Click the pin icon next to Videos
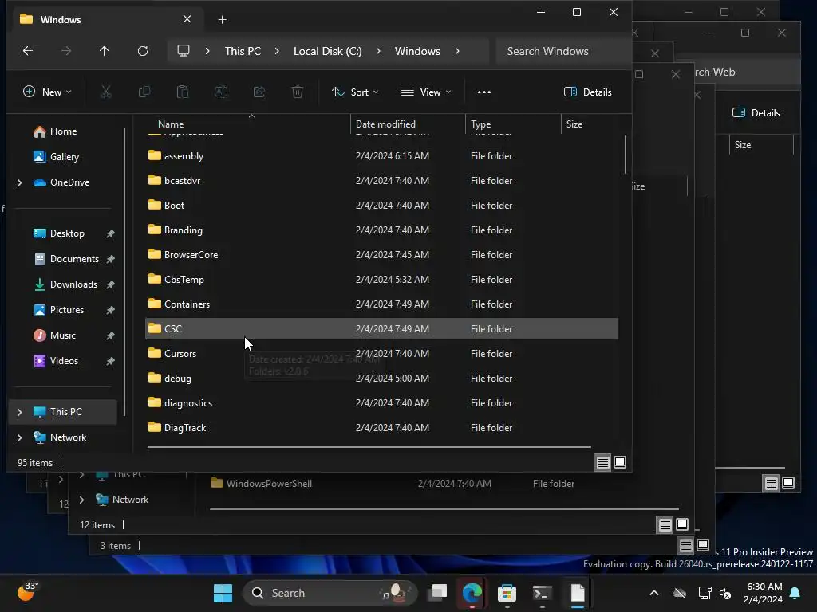 click(110, 361)
